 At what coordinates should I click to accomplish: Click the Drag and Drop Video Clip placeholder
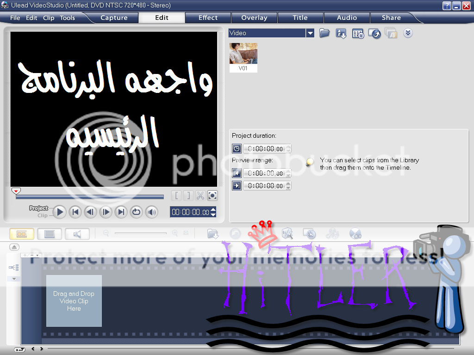(74, 300)
